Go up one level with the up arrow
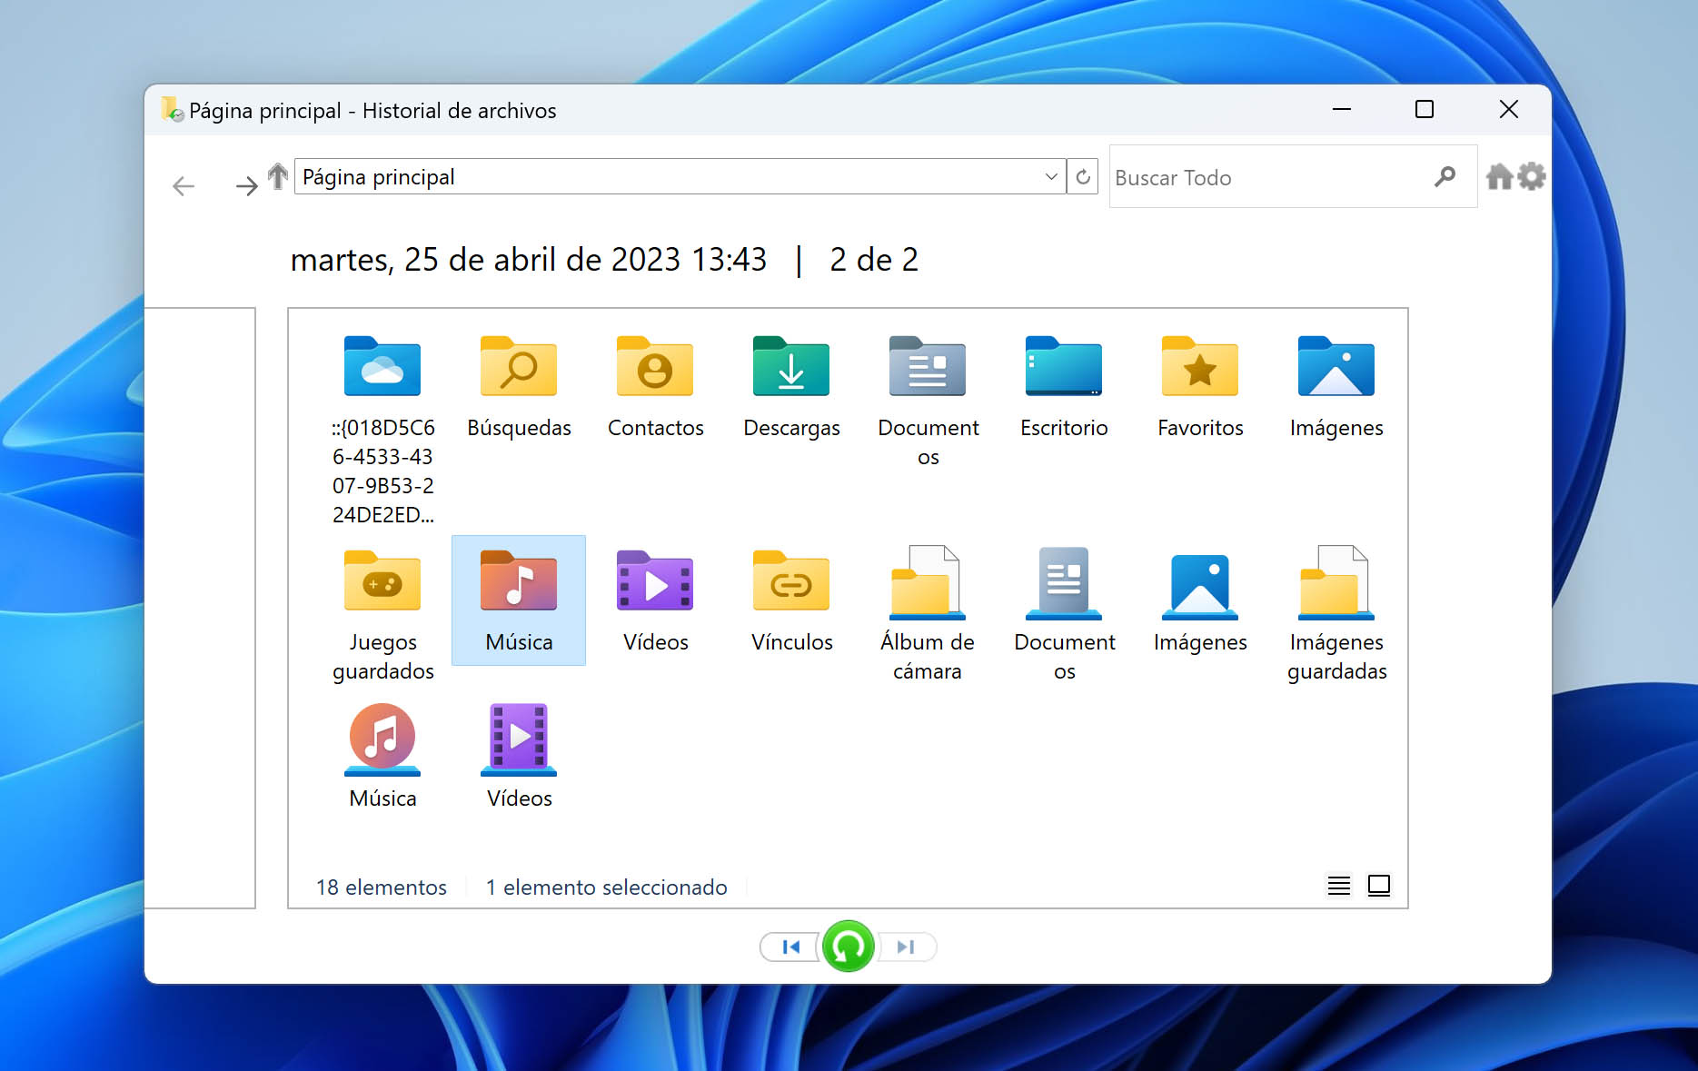 tap(278, 176)
